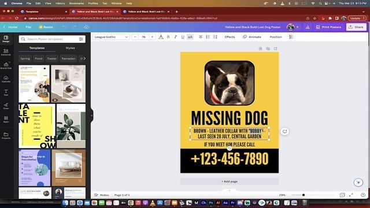Open the Text panel in the sidebar

(x=6, y=92)
